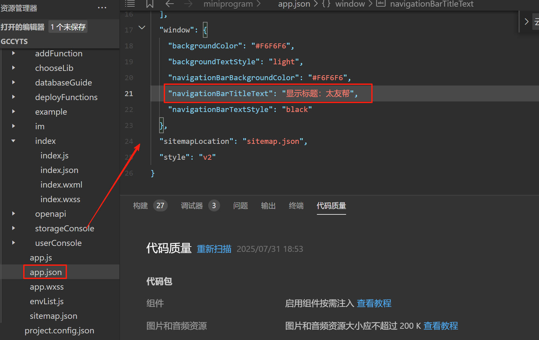Go back using the left arrow icon
This screenshot has height=340, width=539.
pos(170,4)
